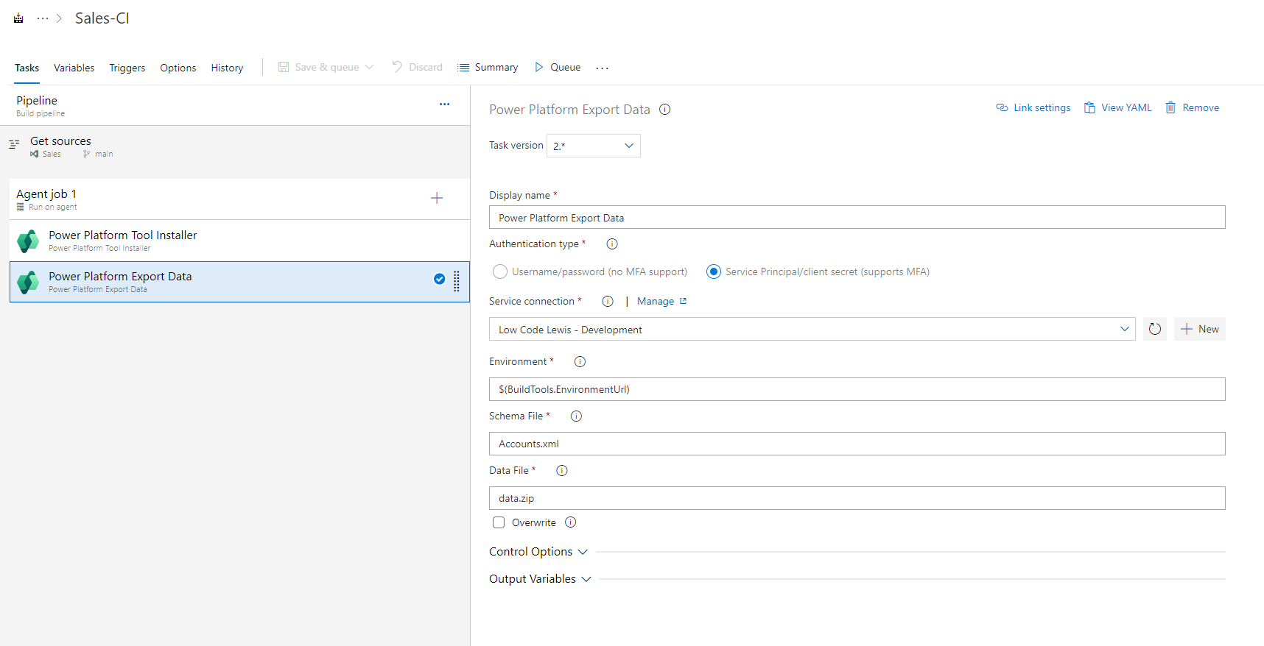Click the Data File input field

point(857,498)
